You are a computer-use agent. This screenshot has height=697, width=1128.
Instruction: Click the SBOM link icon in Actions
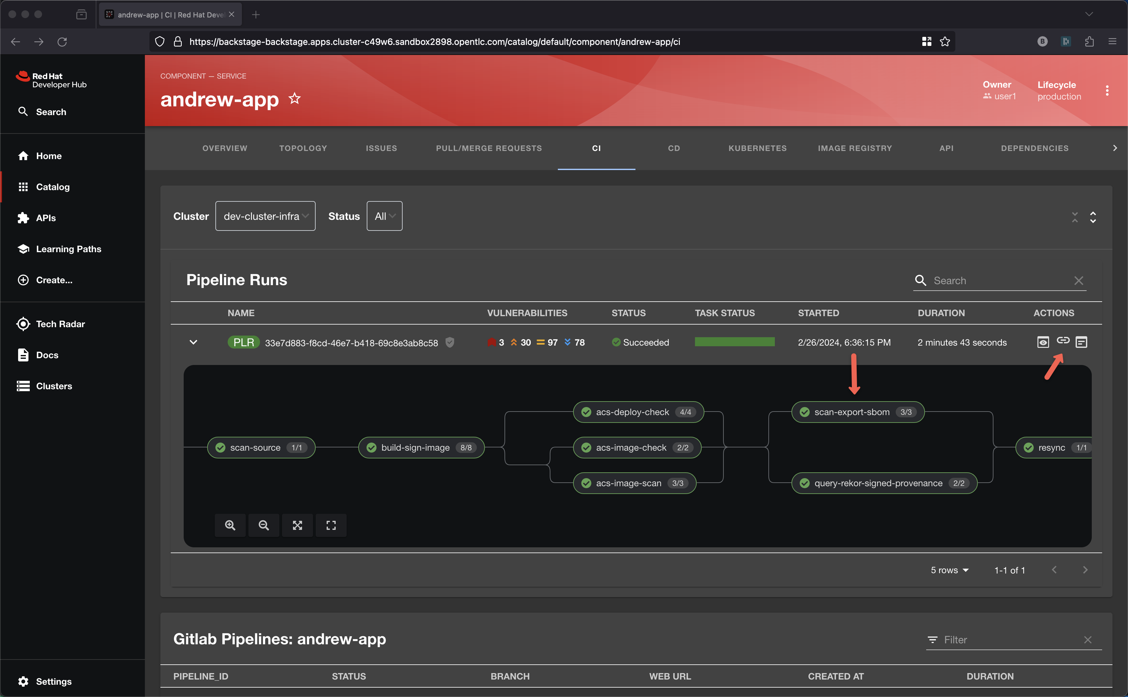click(x=1063, y=340)
